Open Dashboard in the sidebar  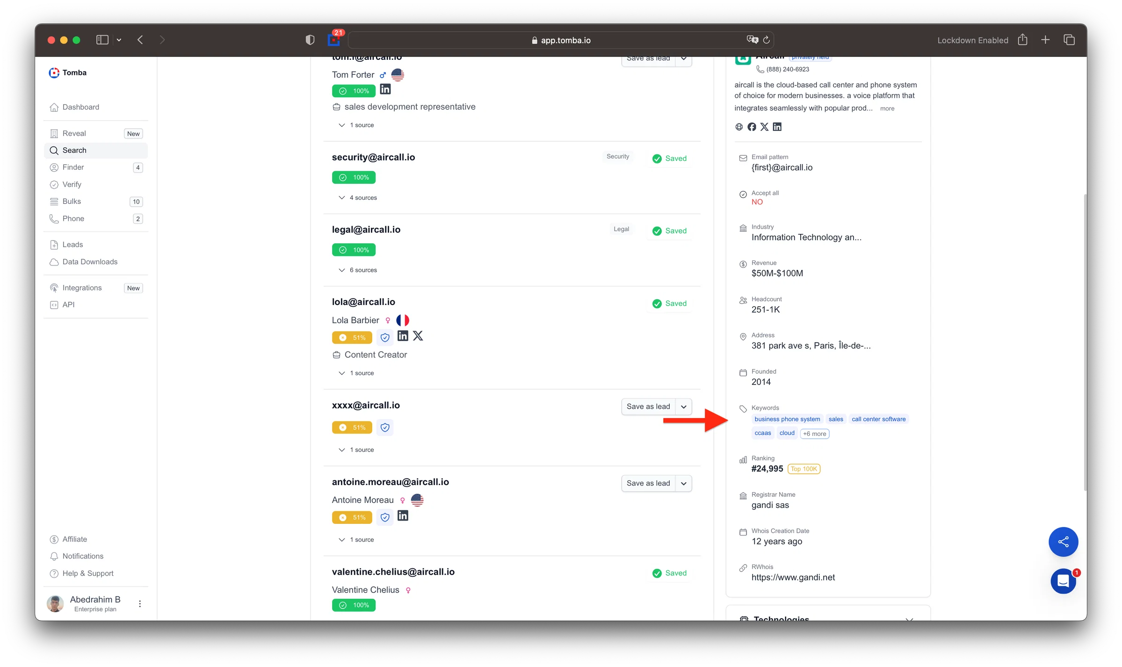[96, 107]
